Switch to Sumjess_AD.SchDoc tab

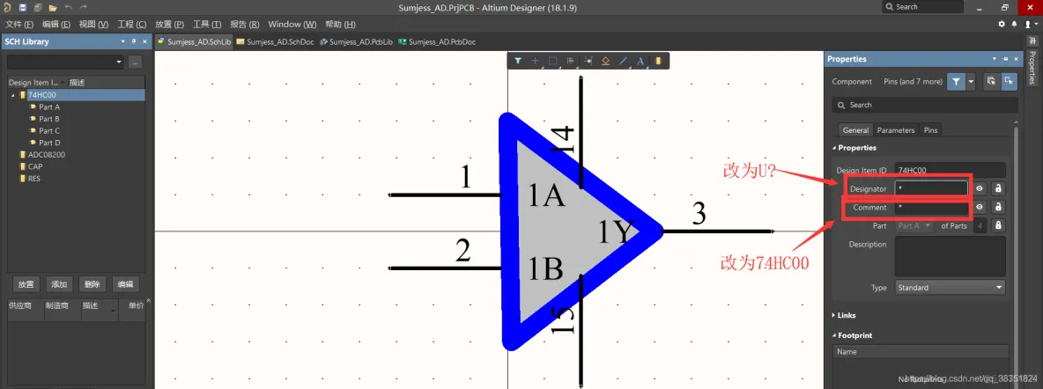[x=275, y=42]
